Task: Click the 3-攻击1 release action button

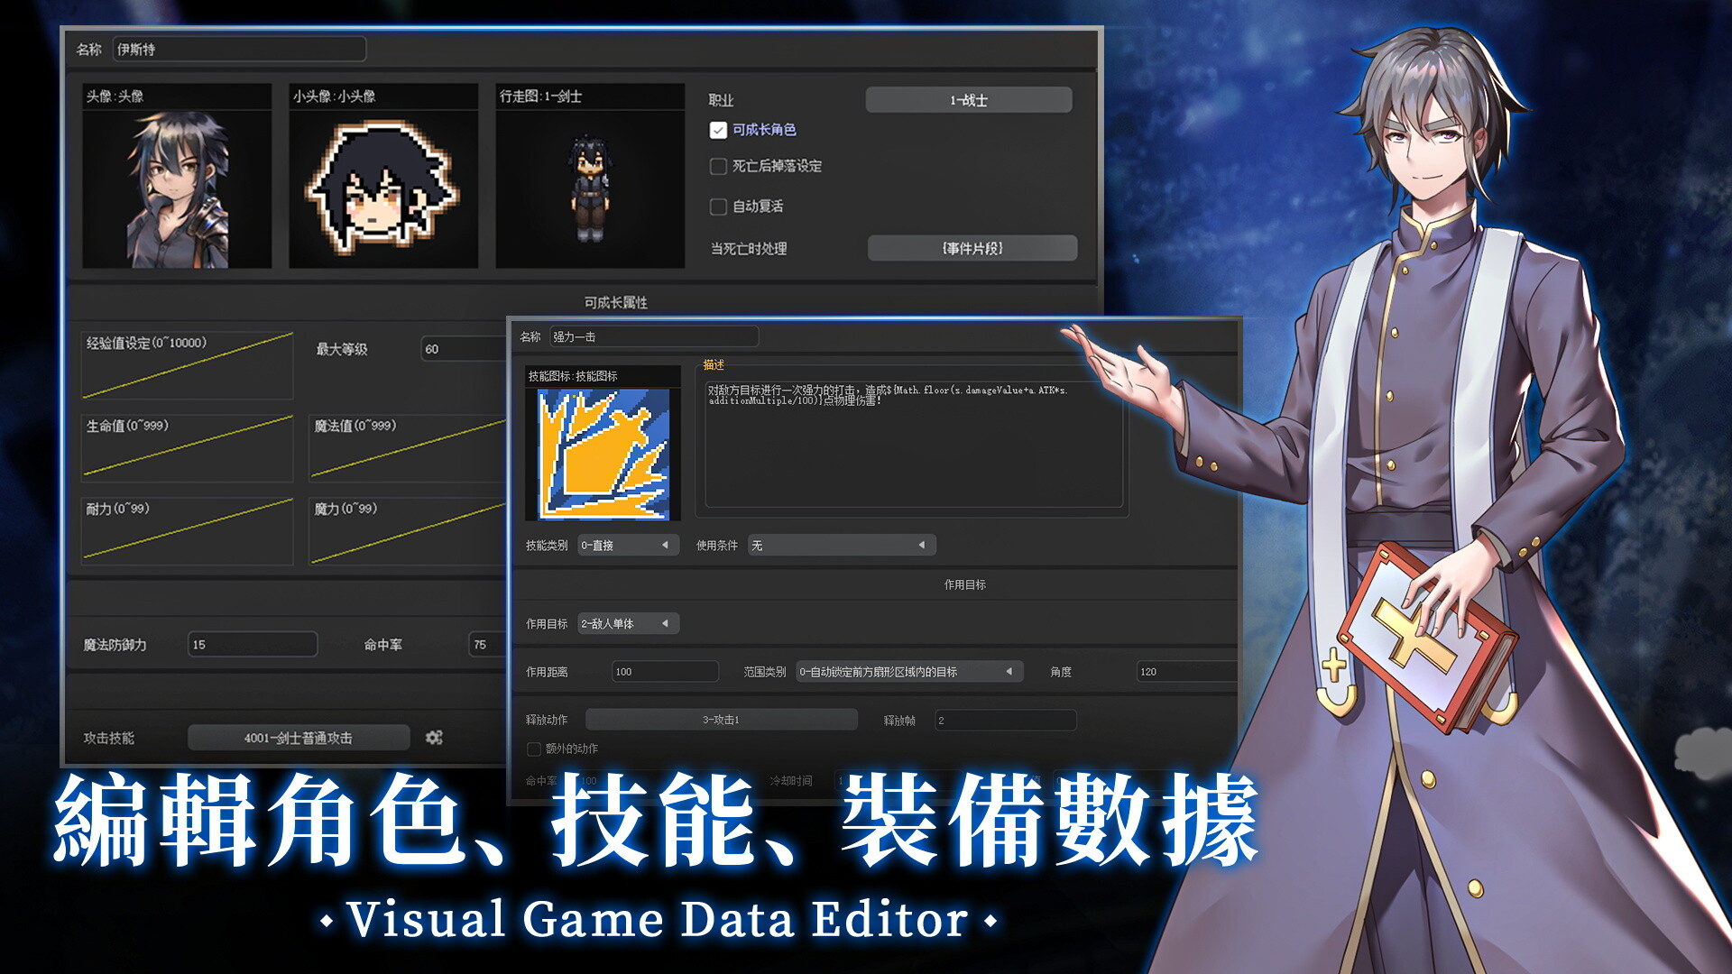Action: [721, 720]
